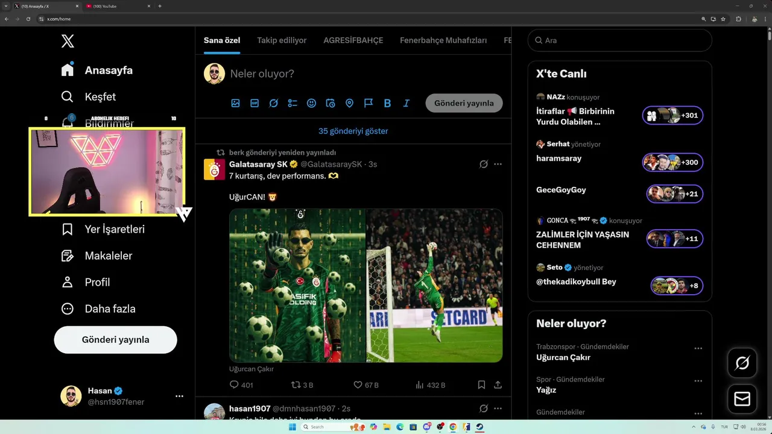Image resolution: width=772 pixels, height=434 pixels.
Task: Click the Ara search box
Action: [x=620, y=40]
